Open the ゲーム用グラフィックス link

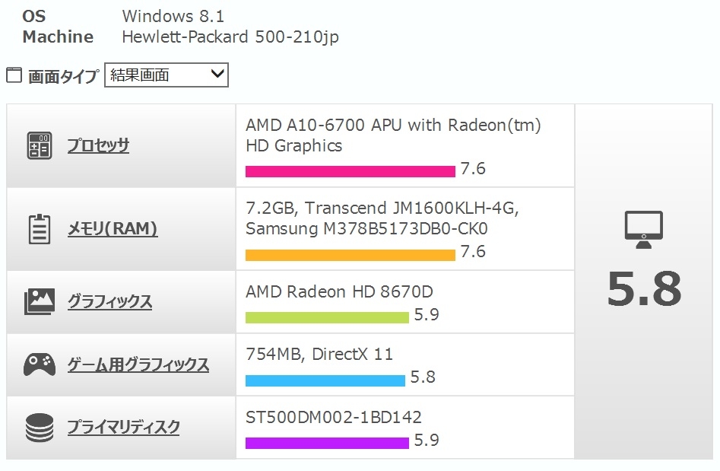138,365
